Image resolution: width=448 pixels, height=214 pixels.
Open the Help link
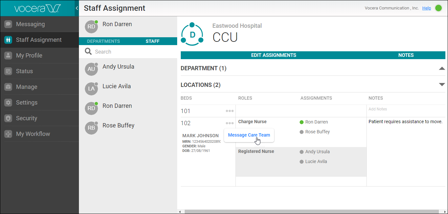426,8
